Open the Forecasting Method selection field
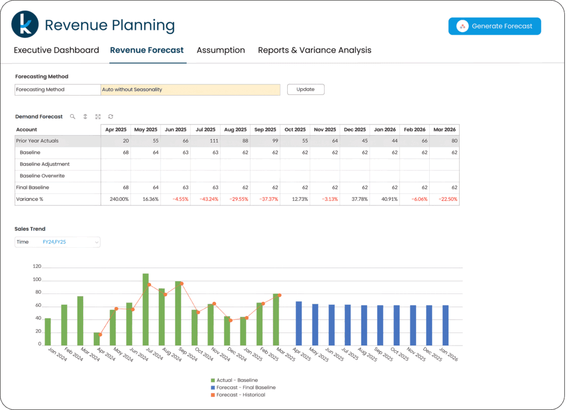 [x=190, y=89]
